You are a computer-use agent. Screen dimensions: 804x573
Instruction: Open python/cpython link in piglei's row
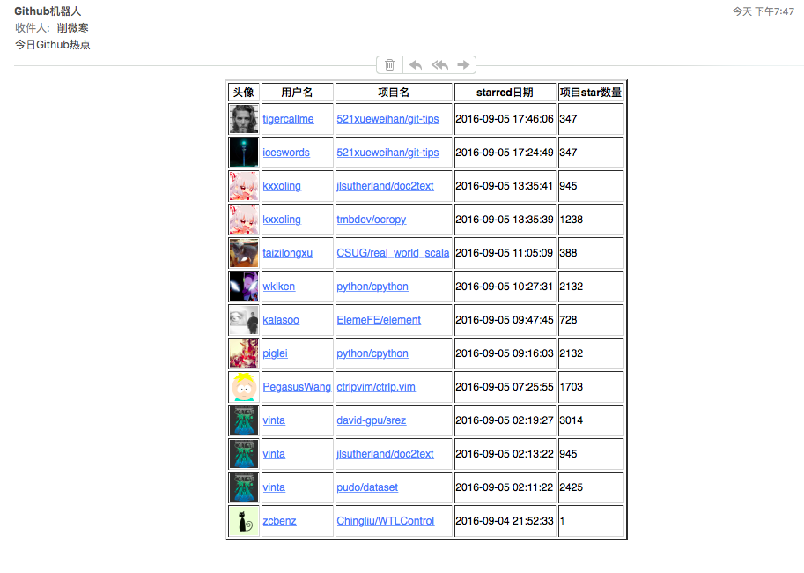pyautogui.click(x=372, y=353)
